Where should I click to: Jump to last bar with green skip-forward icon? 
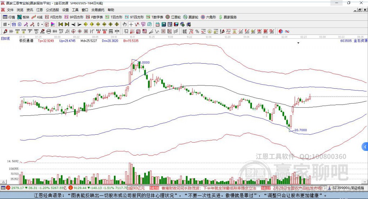(67, 24)
